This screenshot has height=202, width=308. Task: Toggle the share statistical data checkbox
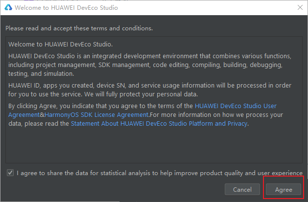10,173
